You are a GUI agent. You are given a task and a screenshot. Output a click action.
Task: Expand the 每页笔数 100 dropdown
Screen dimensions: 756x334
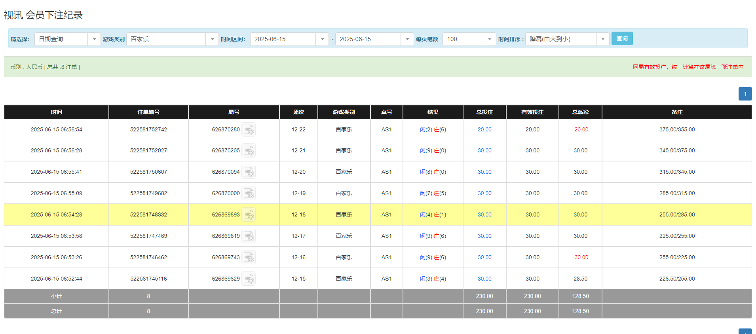(469, 39)
